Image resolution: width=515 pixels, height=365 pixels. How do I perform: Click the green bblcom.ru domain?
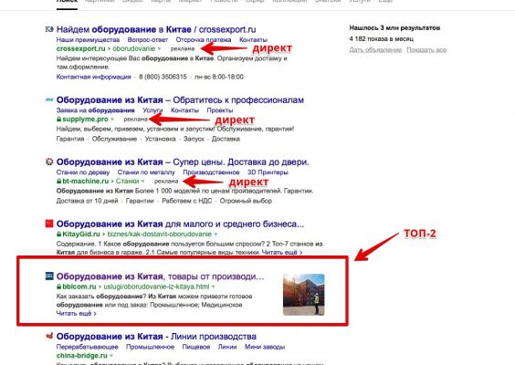[79, 287]
